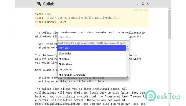Open the Silver Bullet page entry

click(x=92, y=54)
